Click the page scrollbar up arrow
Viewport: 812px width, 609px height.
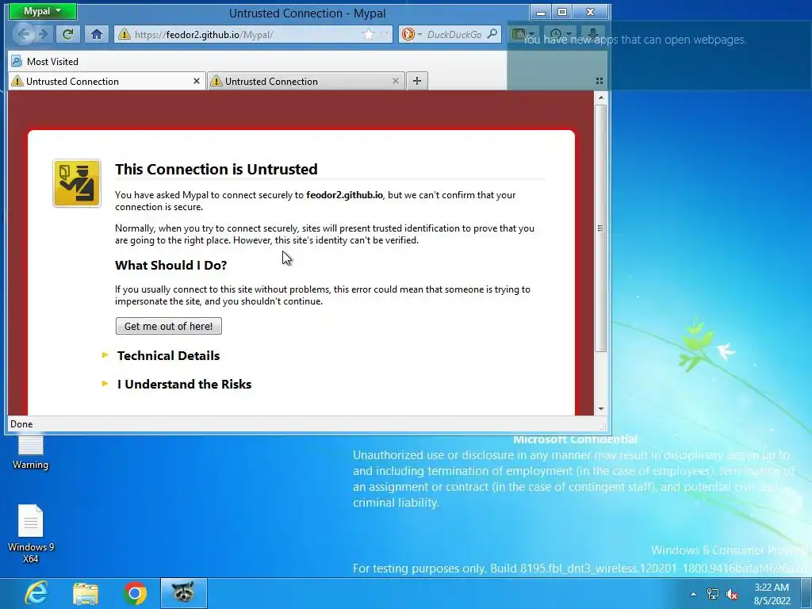[601, 98]
